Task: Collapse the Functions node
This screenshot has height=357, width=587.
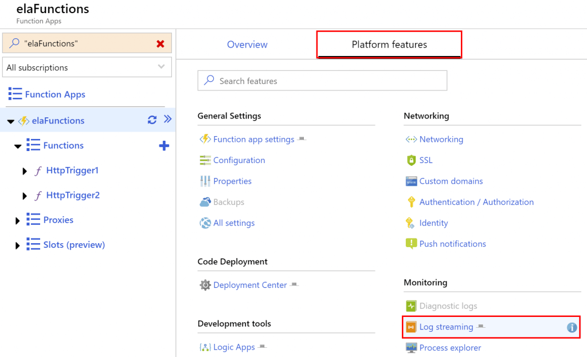Action: click(18, 146)
